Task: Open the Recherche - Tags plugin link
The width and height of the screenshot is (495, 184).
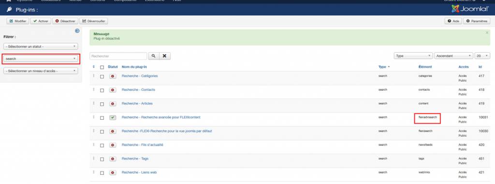Action: [135, 158]
